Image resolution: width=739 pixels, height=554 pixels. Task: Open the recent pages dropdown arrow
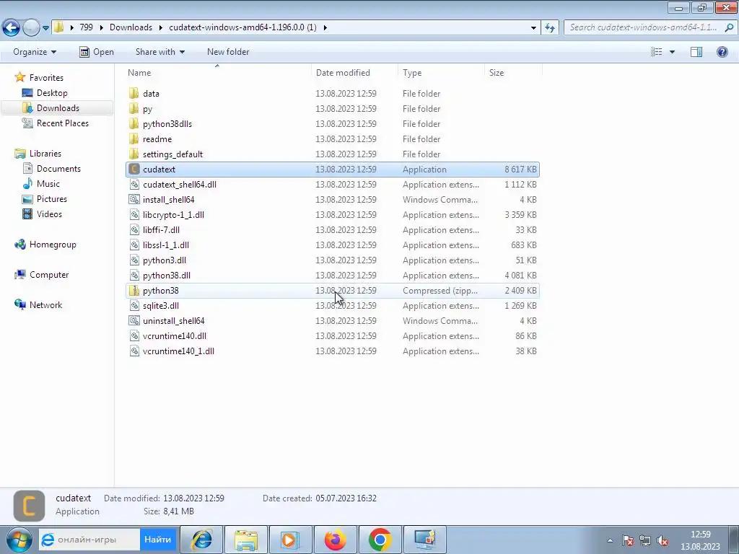[x=45, y=28]
